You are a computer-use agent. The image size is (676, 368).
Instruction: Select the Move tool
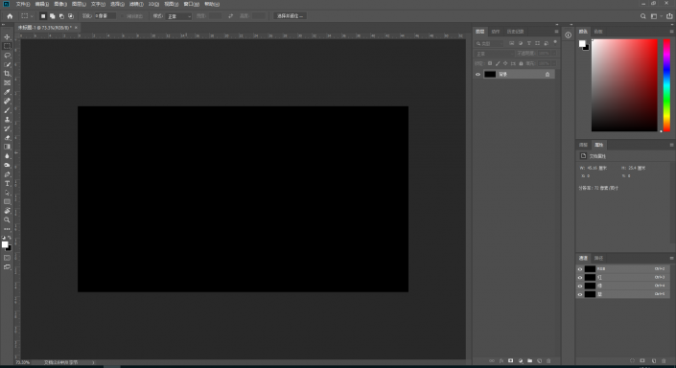pos(7,37)
